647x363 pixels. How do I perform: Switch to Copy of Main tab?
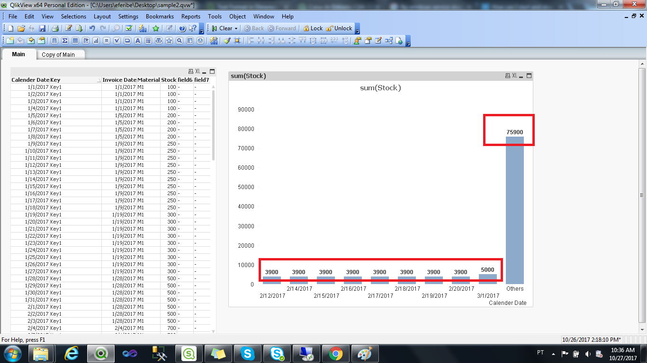(x=58, y=54)
